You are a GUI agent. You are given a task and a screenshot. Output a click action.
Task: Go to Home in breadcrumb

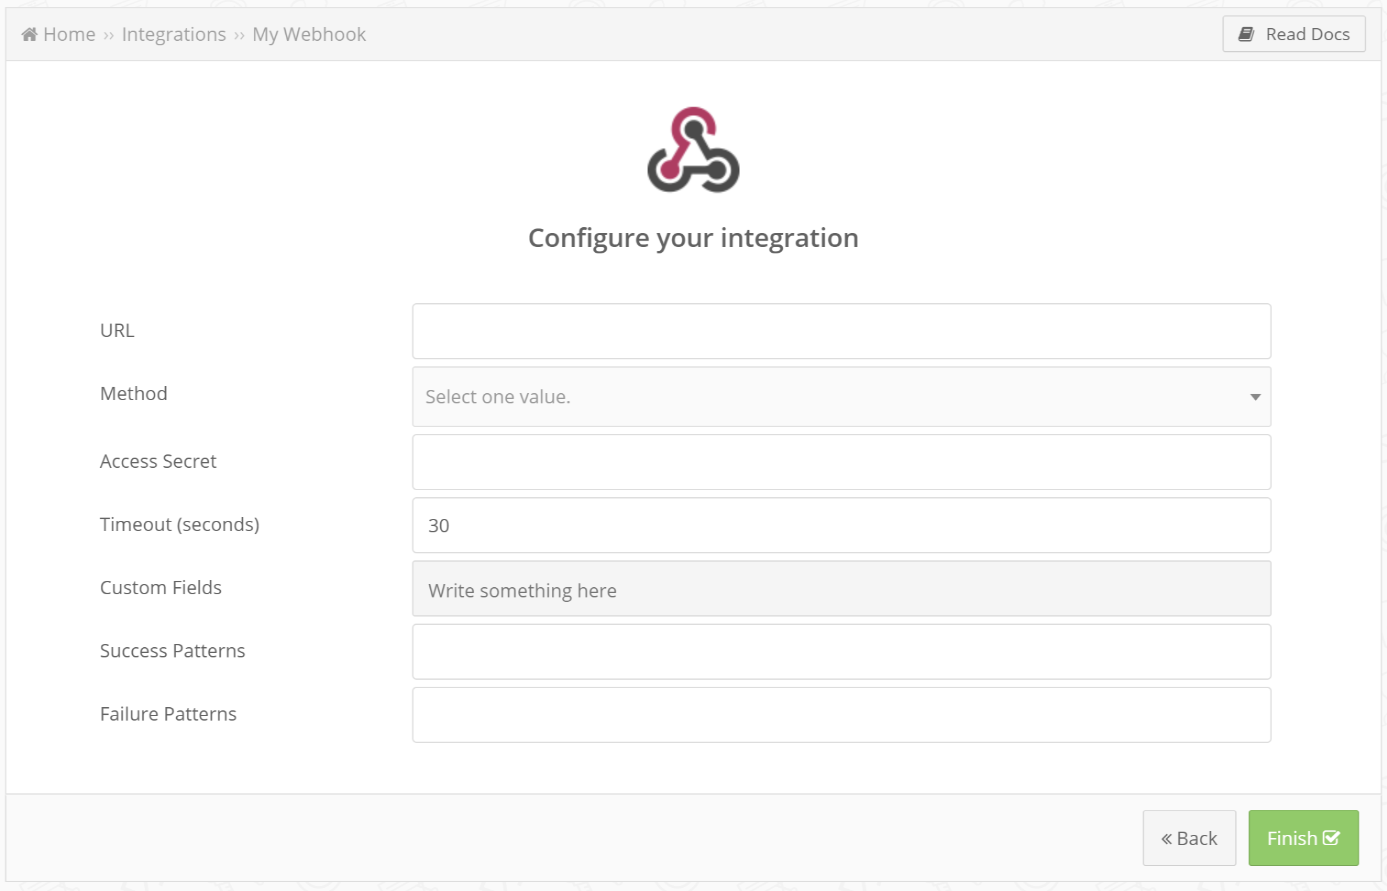(x=70, y=34)
